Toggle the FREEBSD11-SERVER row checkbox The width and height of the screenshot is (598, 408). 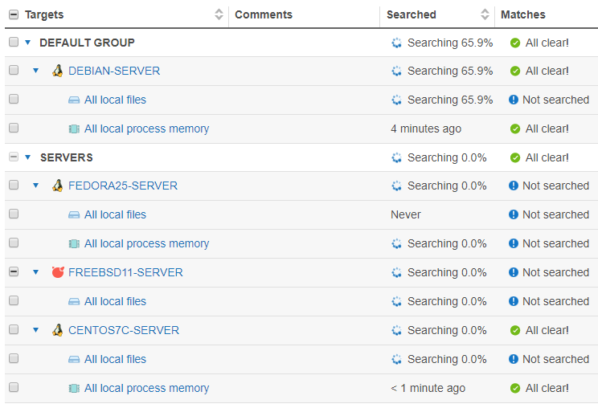point(14,272)
